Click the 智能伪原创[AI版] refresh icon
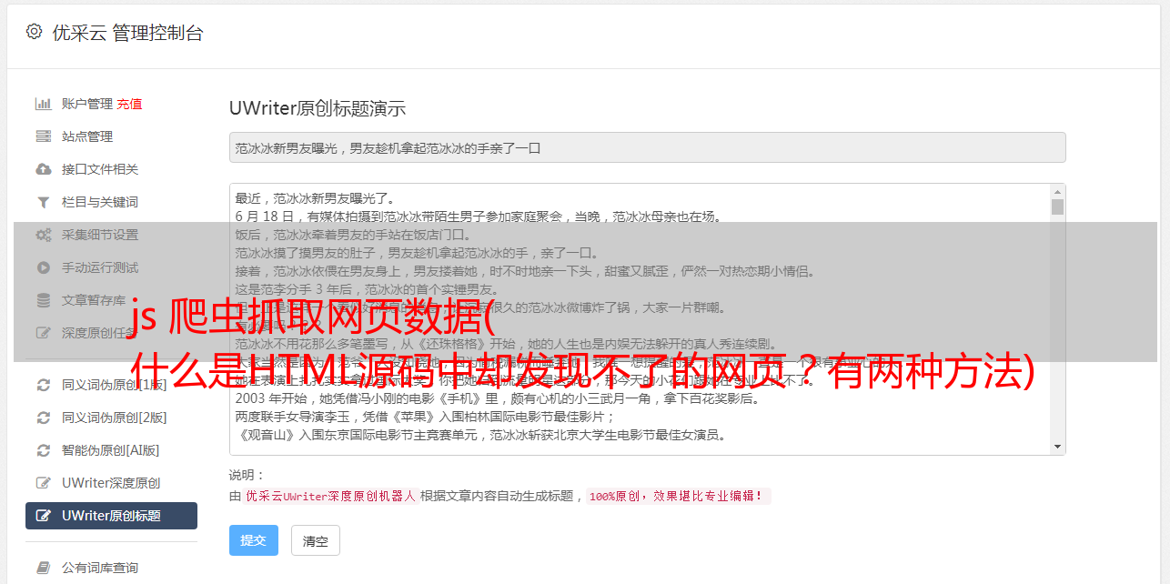 tap(43, 450)
